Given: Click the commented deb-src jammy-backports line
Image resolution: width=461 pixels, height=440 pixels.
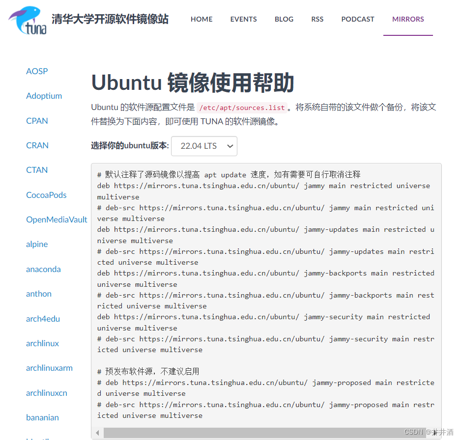Looking at the screenshot, I should 266,301.
